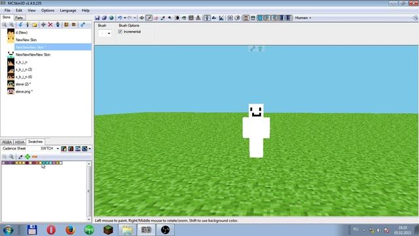The width and height of the screenshot is (419, 236).
Task: Click the Save all skins icon
Action: point(104,18)
